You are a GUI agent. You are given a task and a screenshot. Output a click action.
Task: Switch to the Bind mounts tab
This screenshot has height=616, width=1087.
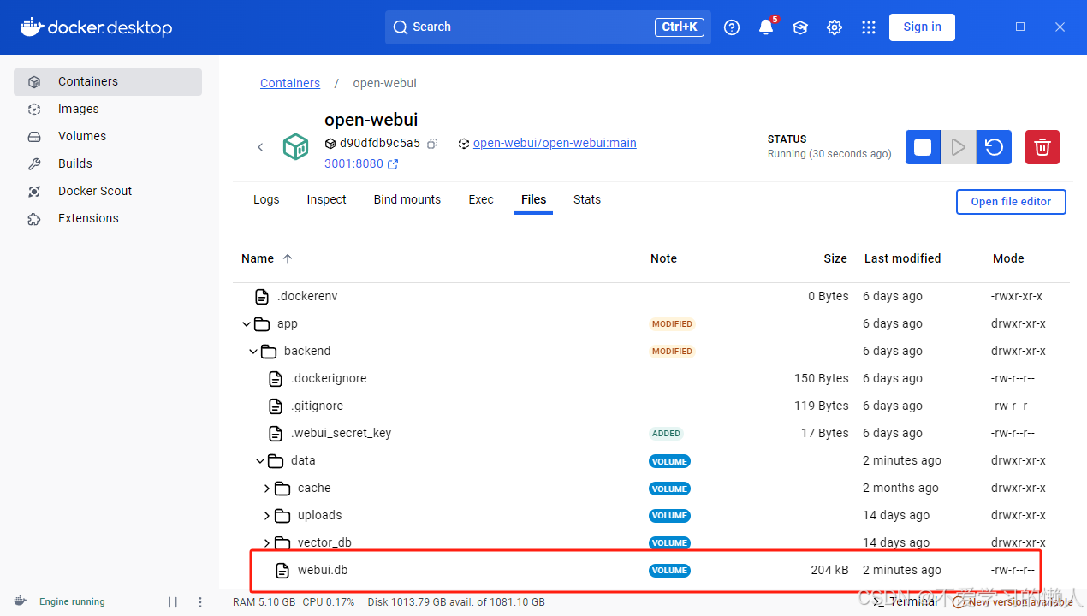tap(407, 199)
